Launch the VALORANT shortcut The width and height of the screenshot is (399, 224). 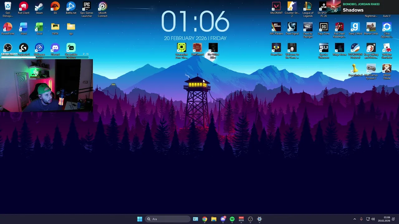click(x=276, y=8)
